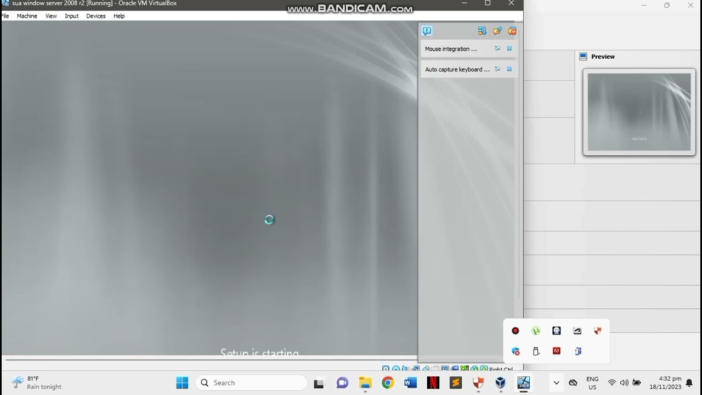Open Wi-Fi network settings from tray
The height and width of the screenshot is (395, 702).
(x=612, y=382)
